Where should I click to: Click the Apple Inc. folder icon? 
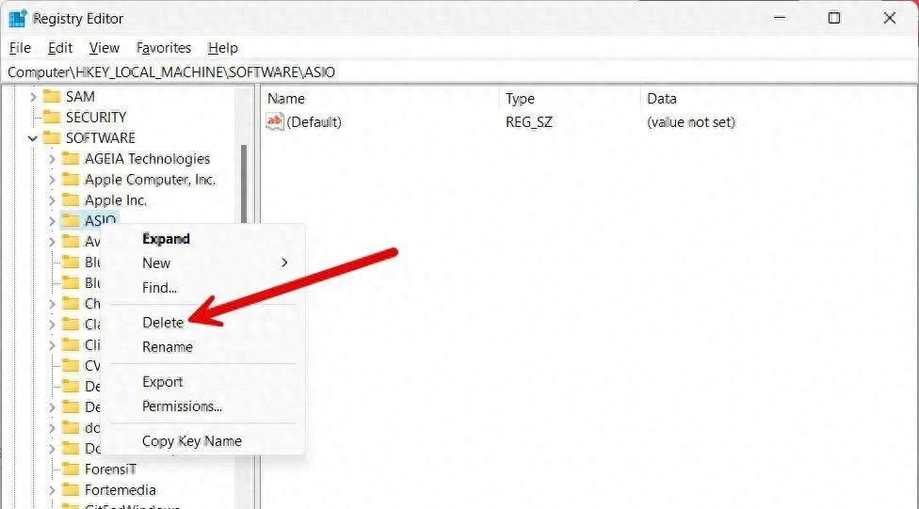point(71,199)
